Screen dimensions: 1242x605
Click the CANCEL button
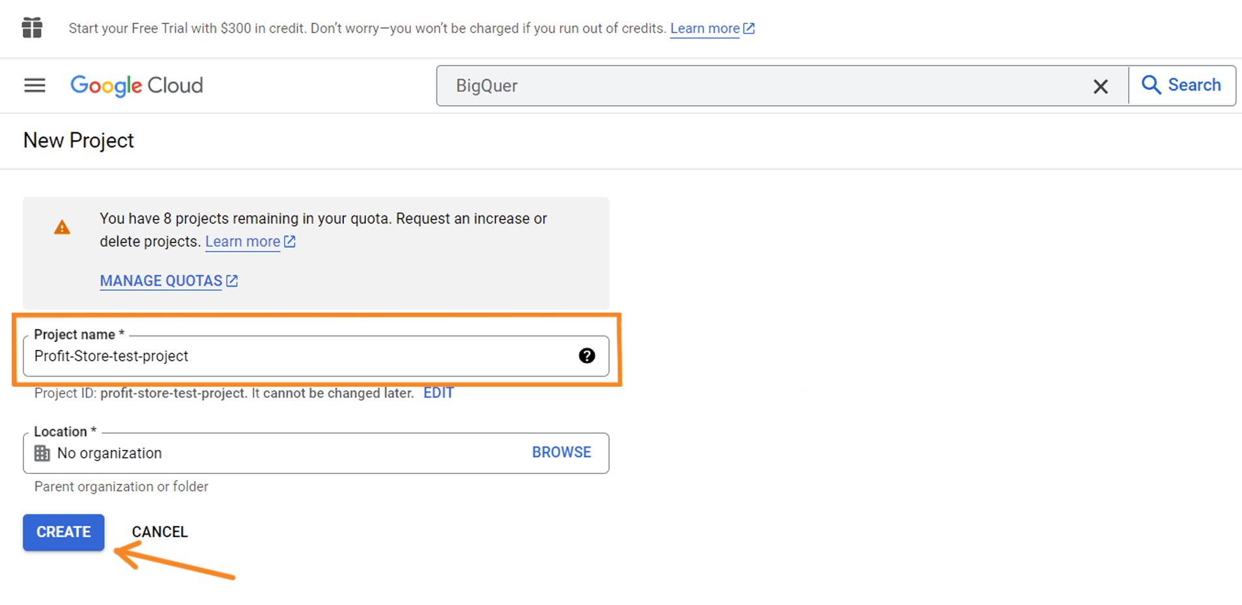(160, 532)
